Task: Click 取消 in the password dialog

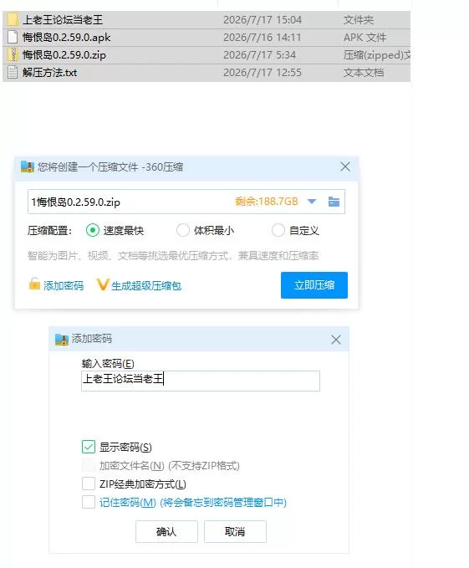Action: point(235,532)
